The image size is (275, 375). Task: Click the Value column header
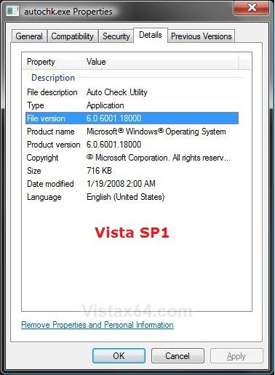coord(160,62)
